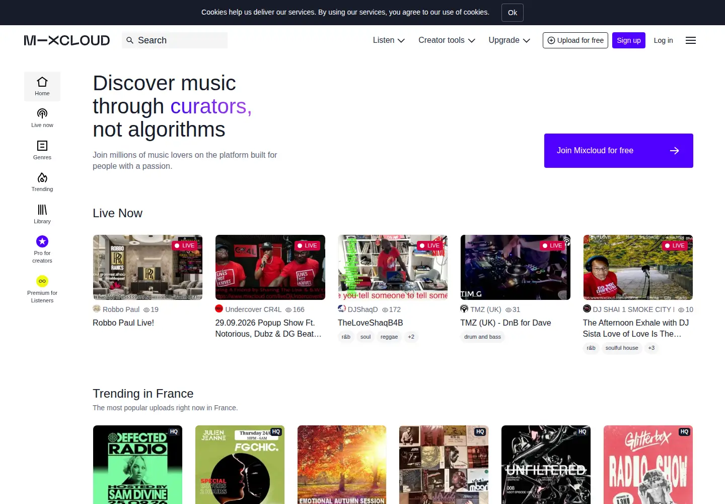Open Defected Radio trending cover
The height and width of the screenshot is (504, 725).
coord(137,465)
